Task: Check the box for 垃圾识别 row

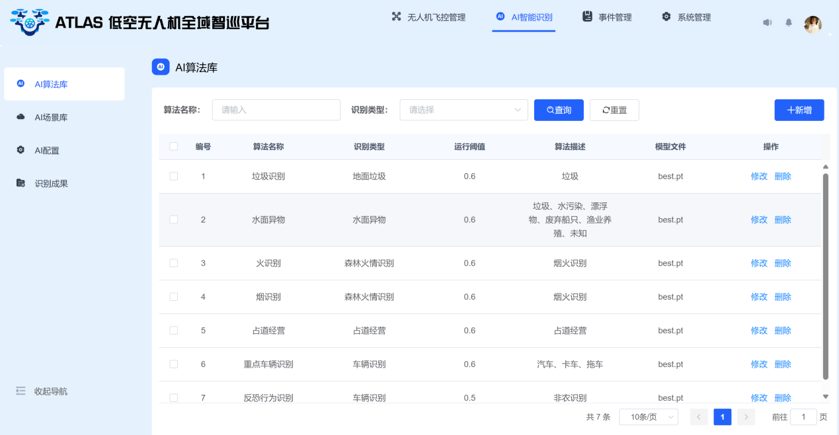Action: coord(174,177)
